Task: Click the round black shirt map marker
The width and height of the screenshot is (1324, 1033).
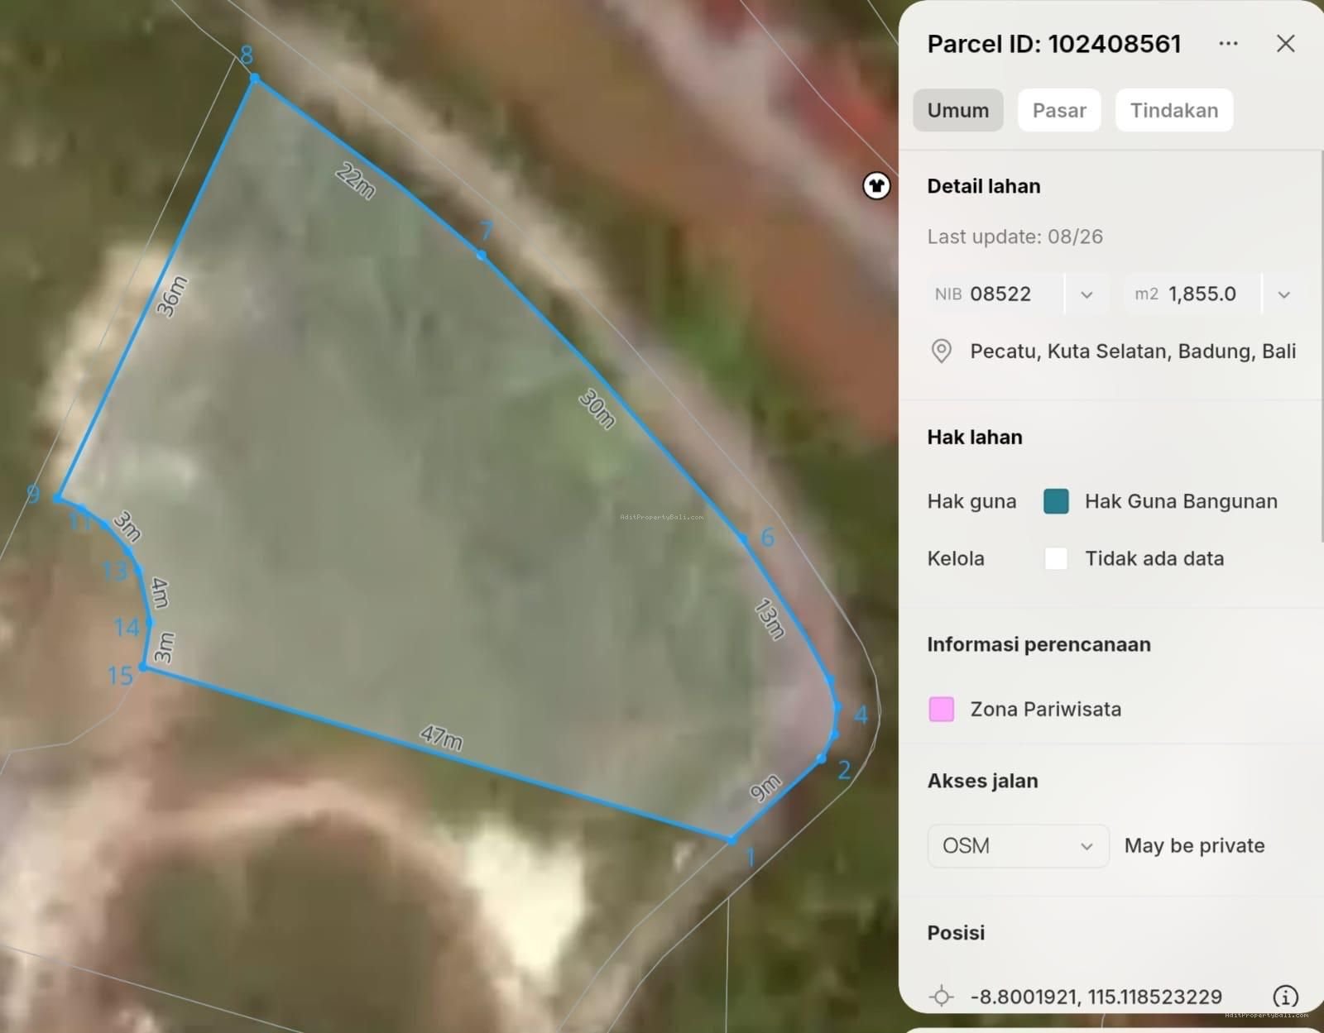Action: pyautogui.click(x=876, y=185)
